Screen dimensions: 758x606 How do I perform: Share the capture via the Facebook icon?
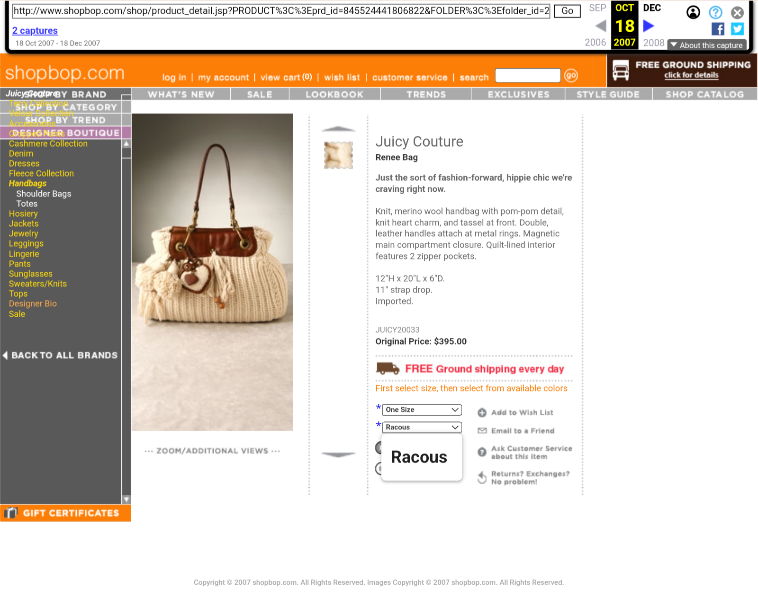pos(718,29)
